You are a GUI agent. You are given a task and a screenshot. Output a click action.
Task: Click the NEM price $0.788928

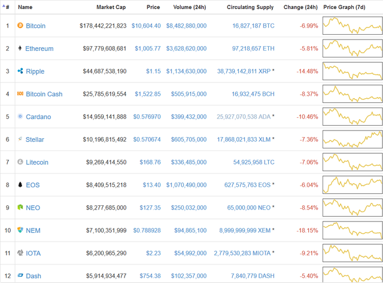[x=145, y=230]
